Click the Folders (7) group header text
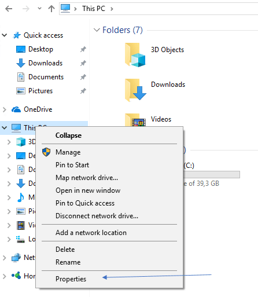 coord(123,30)
